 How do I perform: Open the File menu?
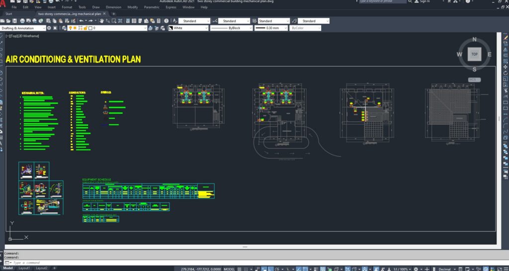point(14,7)
